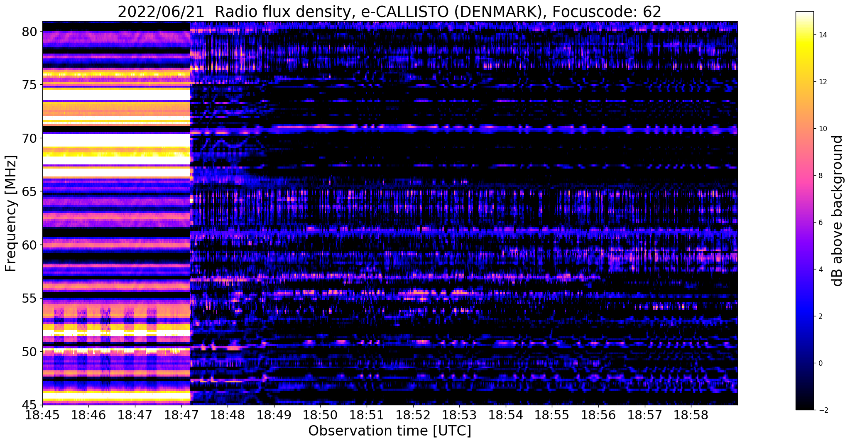This screenshot has height=443, width=850.
Task: Click the 18:48 time tick label
Action: [228, 415]
